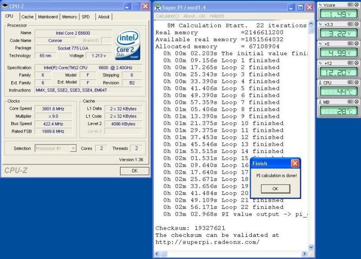Click the Loop 22 finished line
Viewport: 361px width, 259px height.
pos(223,207)
